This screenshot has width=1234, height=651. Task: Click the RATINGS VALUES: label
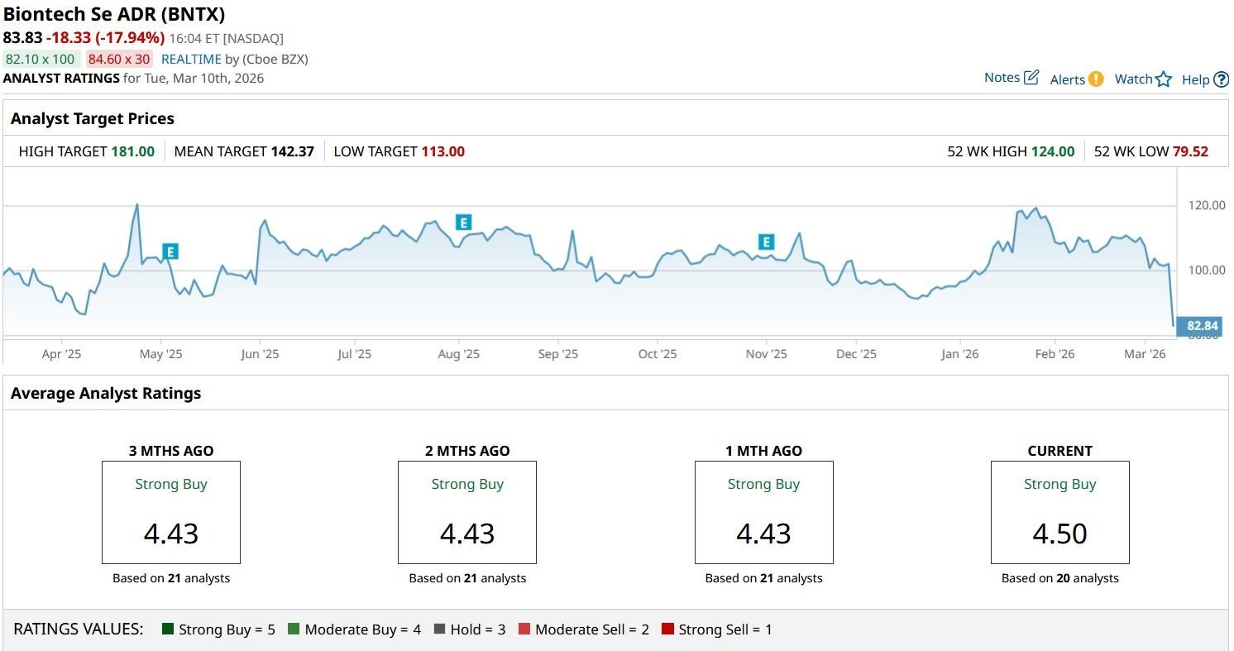point(79,629)
